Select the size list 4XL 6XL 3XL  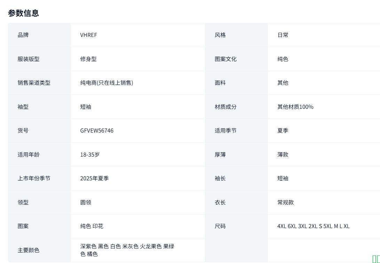[x=313, y=226]
